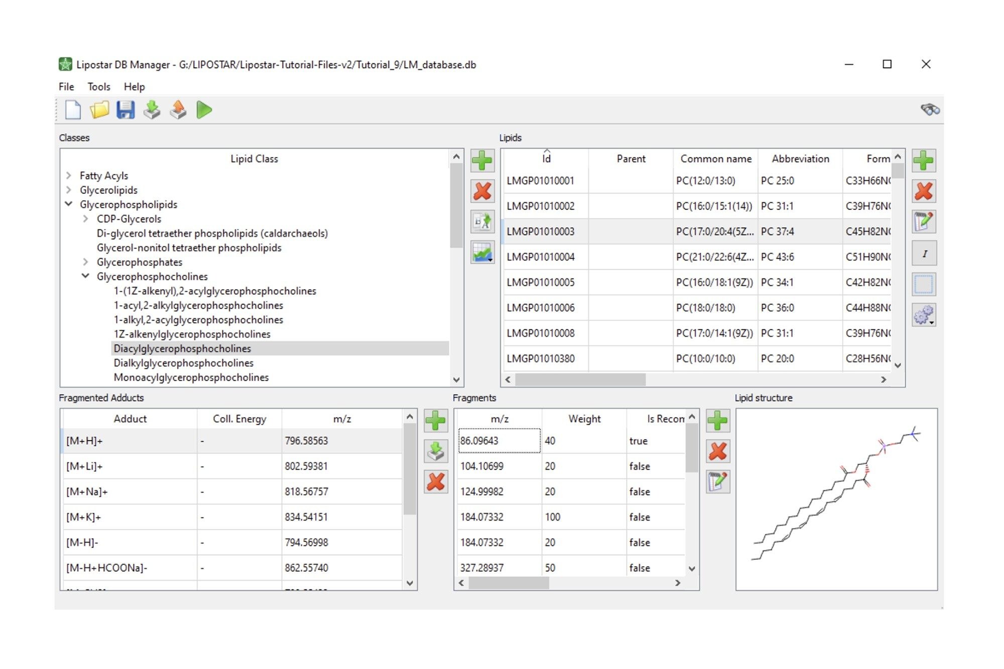Save database with the floppy disk icon
1004x669 pixels.
[125, 110]
